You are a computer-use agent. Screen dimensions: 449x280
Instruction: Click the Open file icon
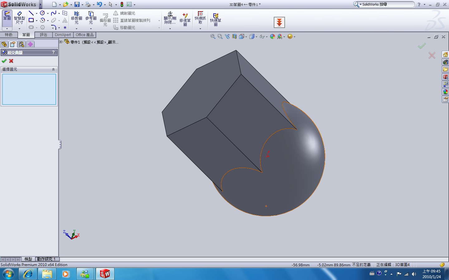click(65, 4)
